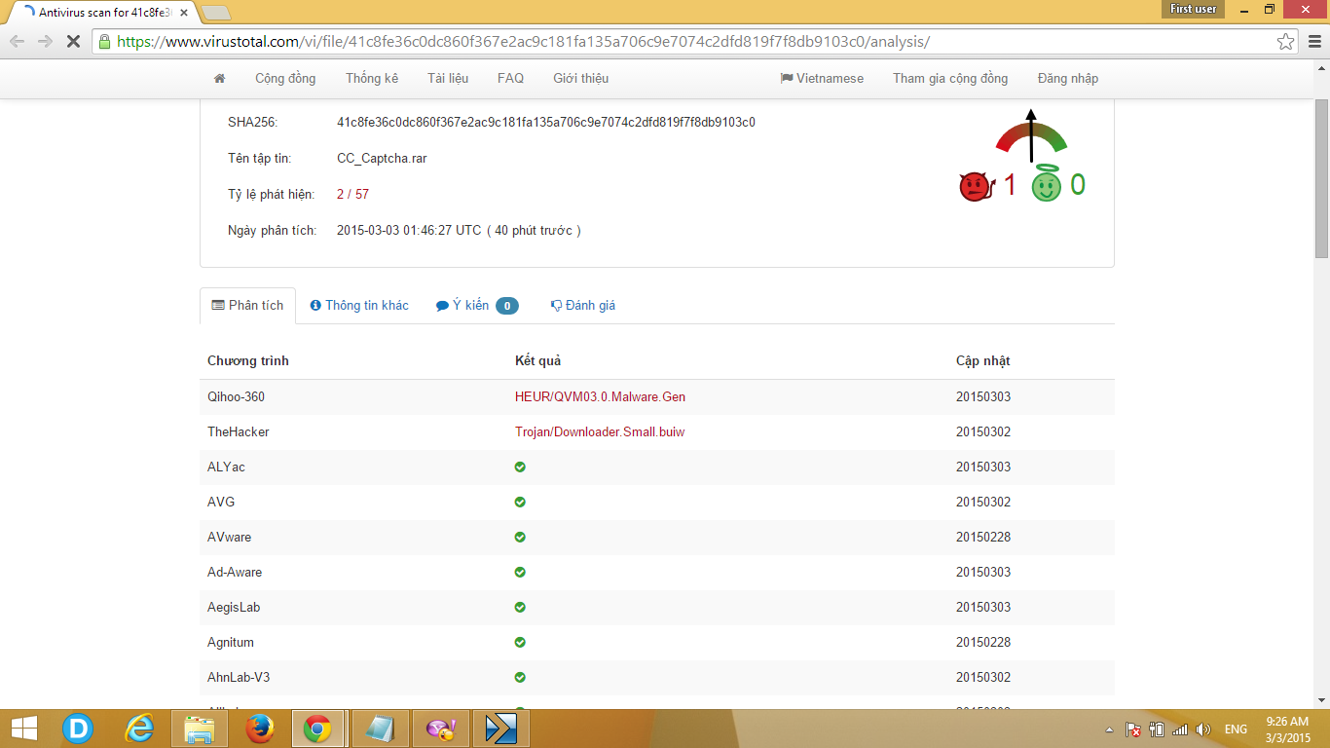This screenshot has width=1330, height=748.
Task: Click the green check in AegisLab row
Action: point(520,607)
